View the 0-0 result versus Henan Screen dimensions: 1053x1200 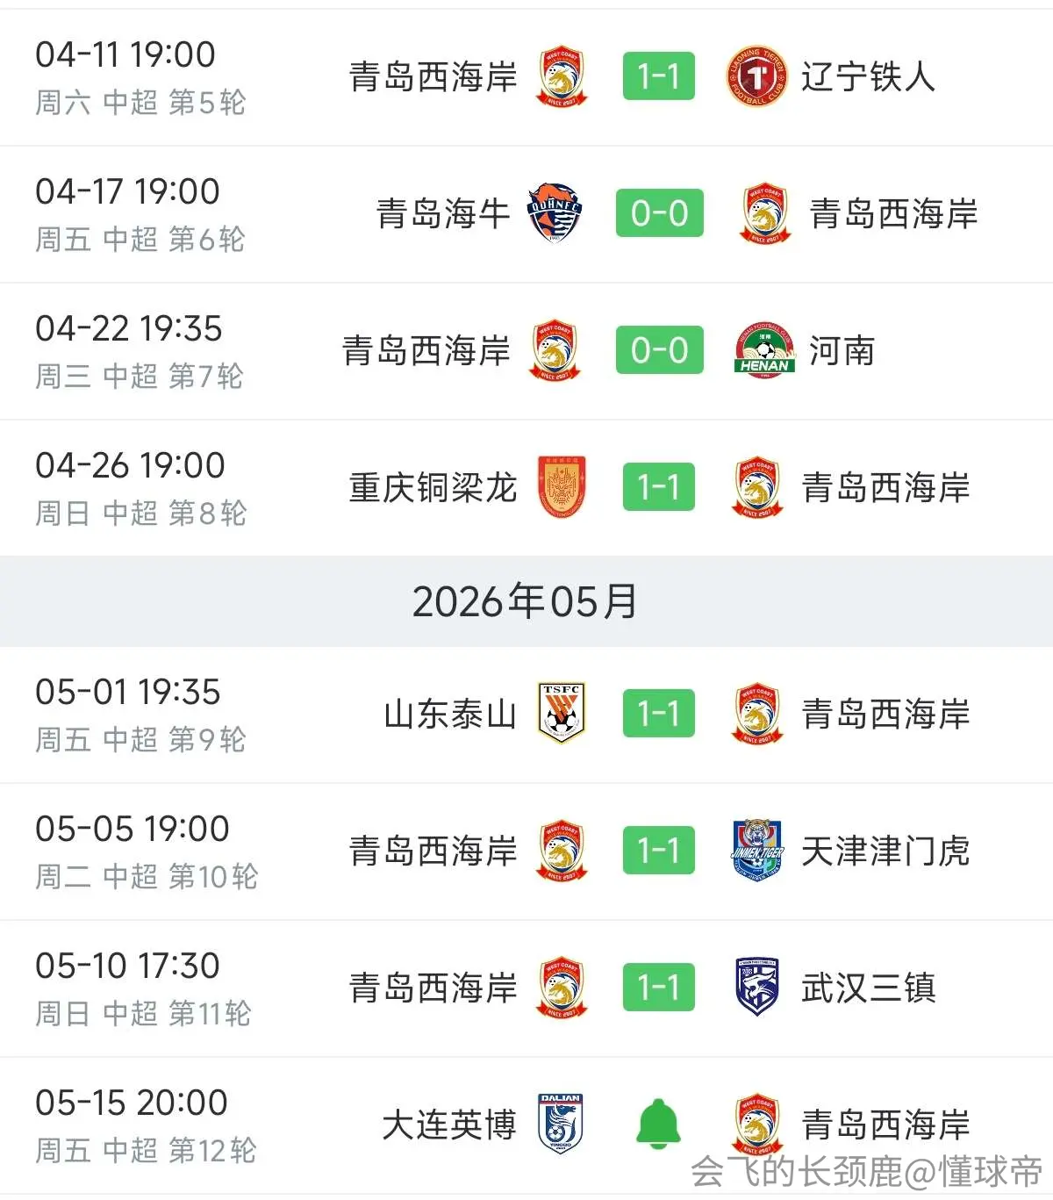point(659,350)
